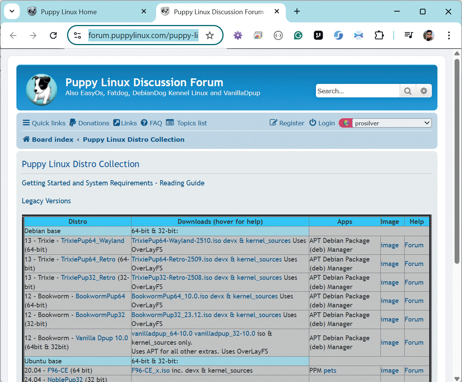Download vanilladpup_64-10.0 iso
Viewport: 462px width, 382px height.
point(162,334)
